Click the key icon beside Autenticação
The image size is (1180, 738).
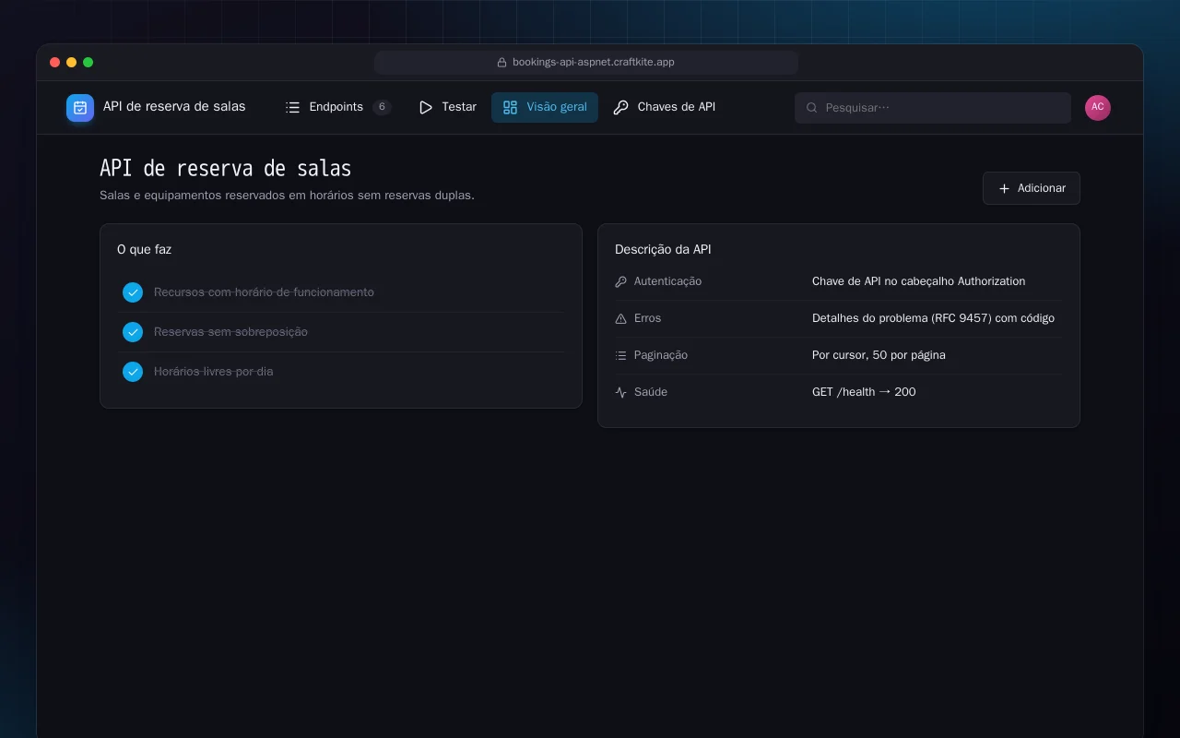(x=620, y=281)
